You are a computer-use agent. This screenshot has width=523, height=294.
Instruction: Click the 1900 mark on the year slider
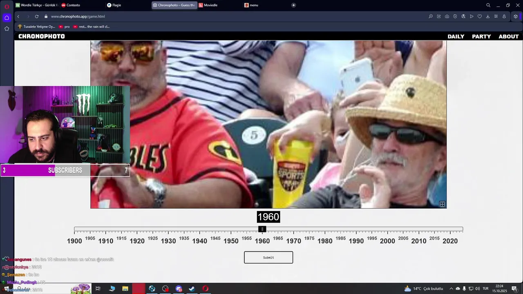click(x=74, y=241)
